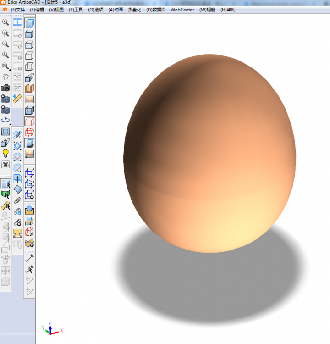Click the add animation frame icon
Viewport: 330px width, 344px height.
[x=17, y=22]
